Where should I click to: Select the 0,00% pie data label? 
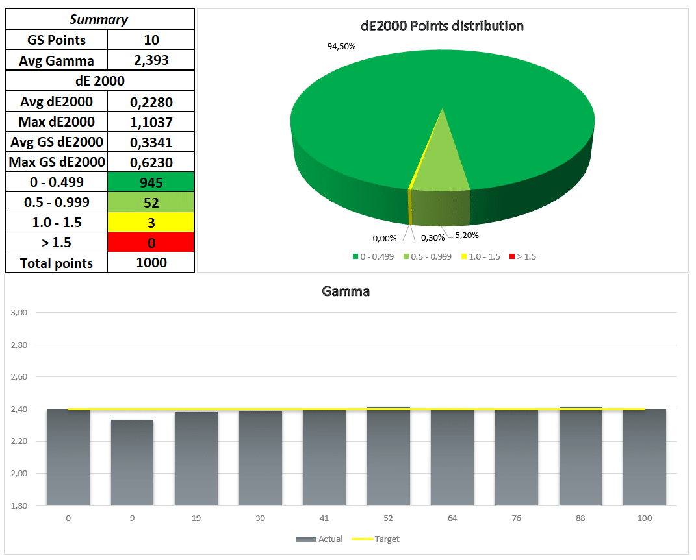[x=385, y=239]
